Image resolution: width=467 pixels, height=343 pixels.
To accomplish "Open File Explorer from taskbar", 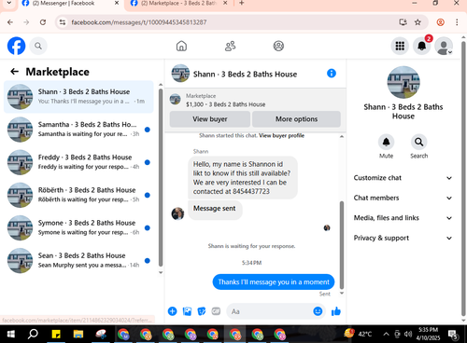I will coord(78,335).
